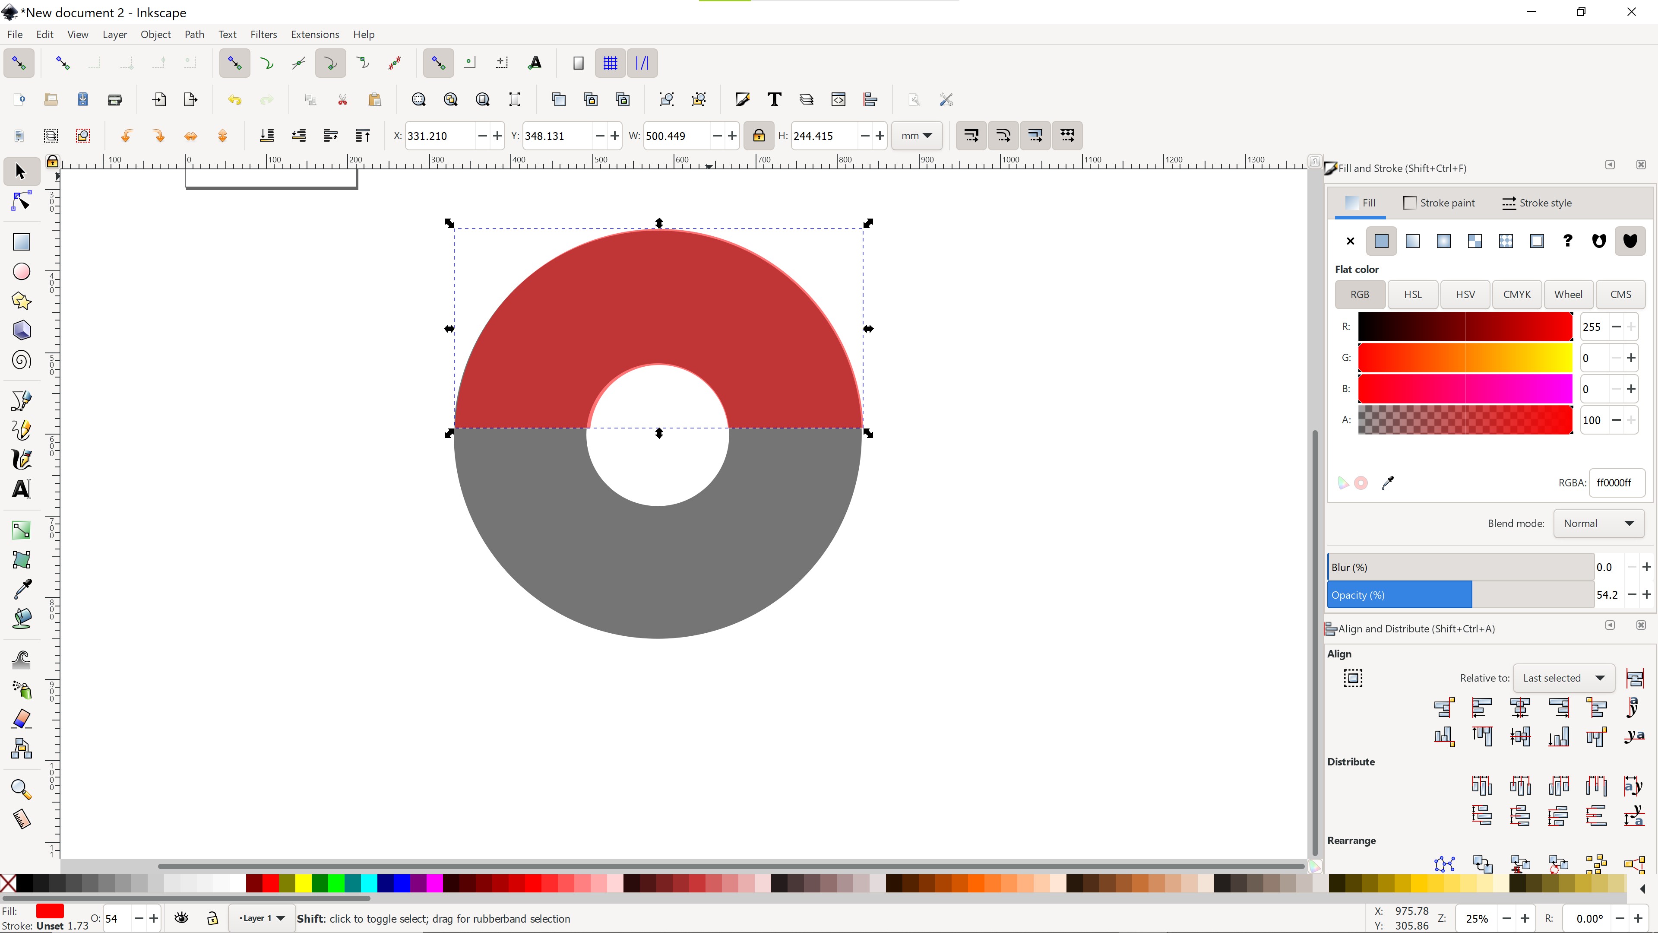Click the X position input field
The width and height of the screenshot is (1658, 933).
click(x=440, y=136)
